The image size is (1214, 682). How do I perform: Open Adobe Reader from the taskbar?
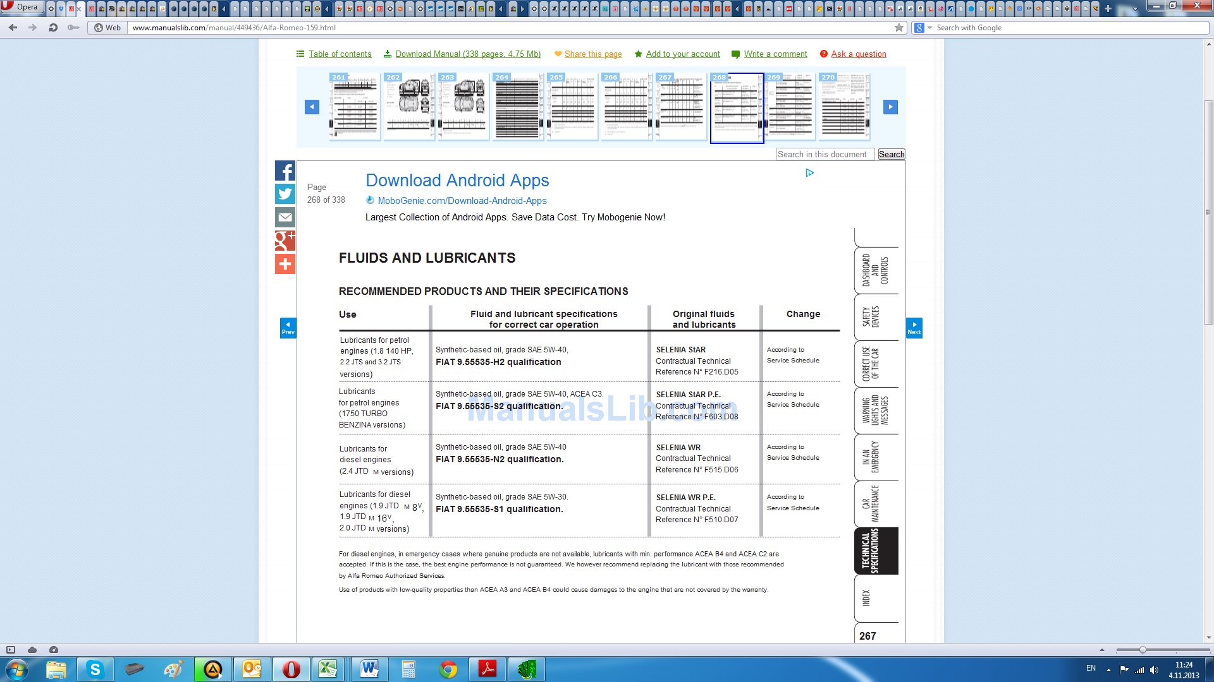(487, 669)
